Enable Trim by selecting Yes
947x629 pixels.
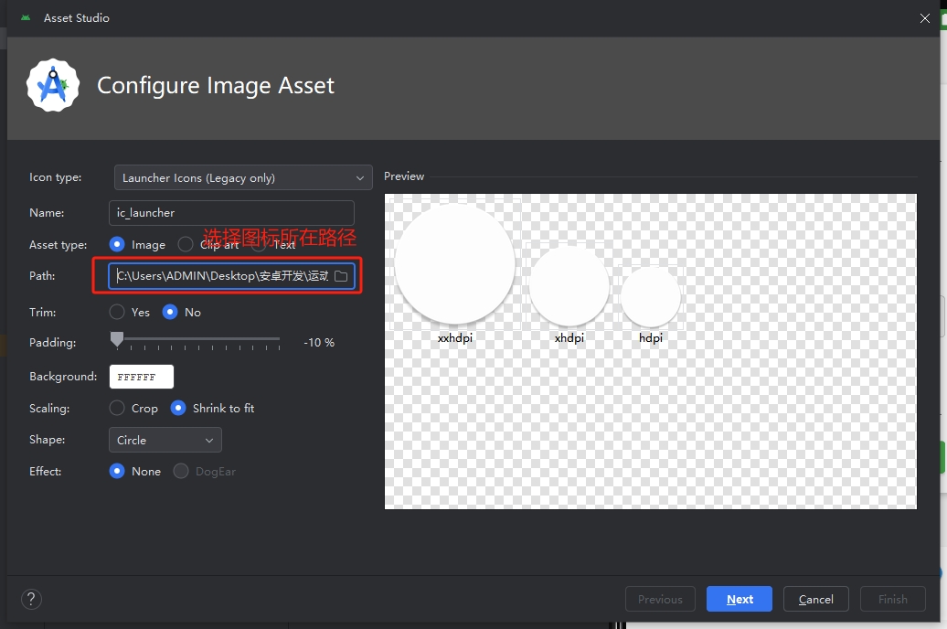(117, 312)
